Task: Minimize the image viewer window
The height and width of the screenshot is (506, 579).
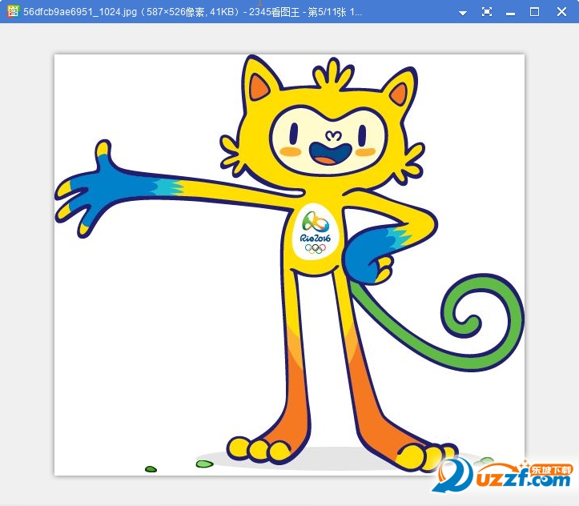Action: coord(511,14)
